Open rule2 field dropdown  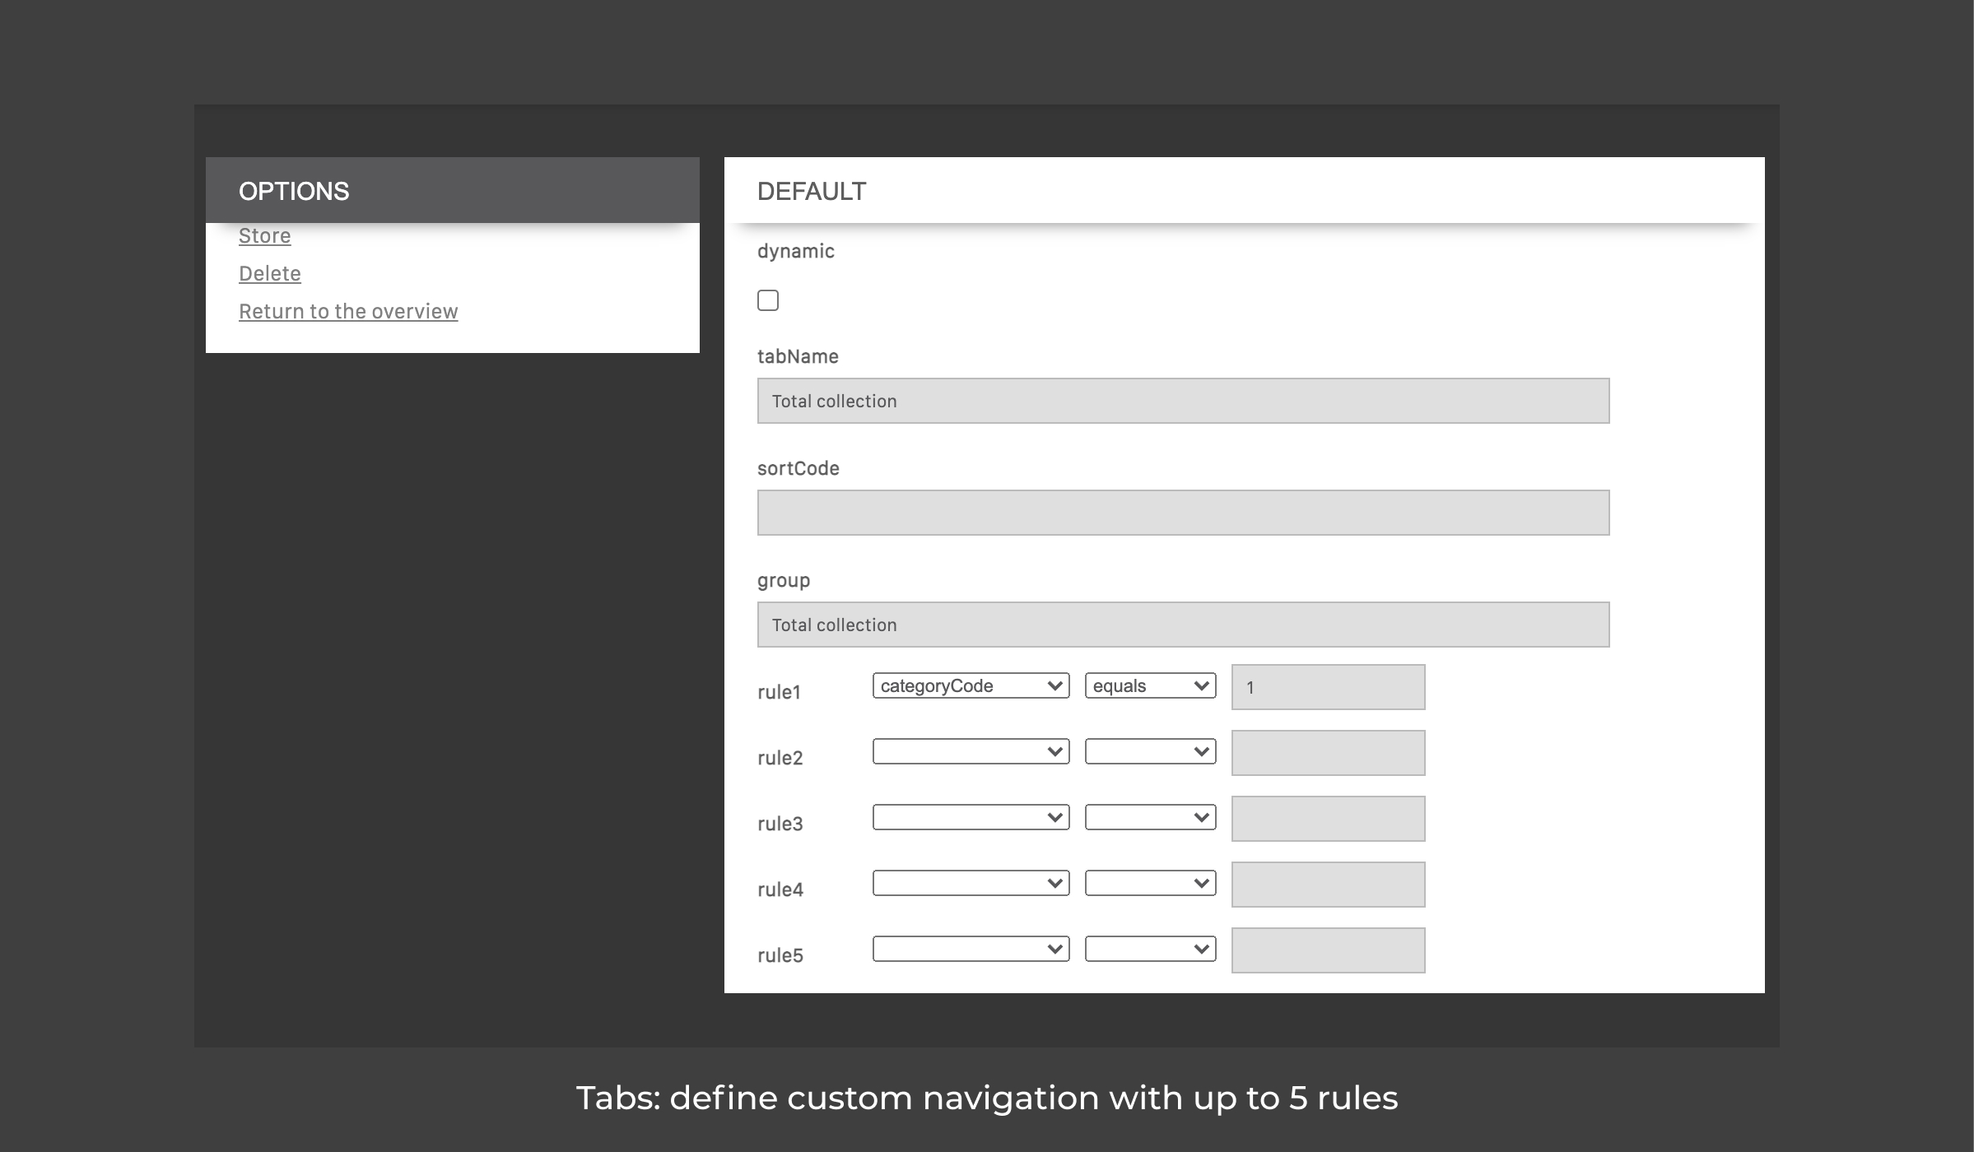[x=971, y=751]
